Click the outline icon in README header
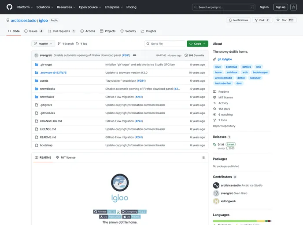This screenshot has height=225, width=303. 203,157
